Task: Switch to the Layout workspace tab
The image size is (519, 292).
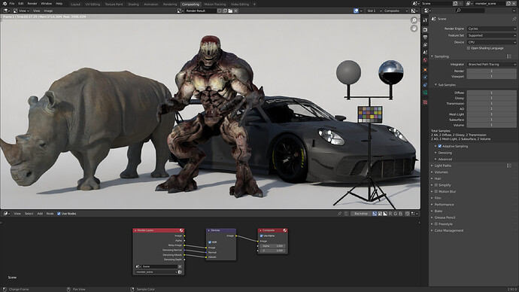Action: pyautogui.click(x=75, y=5)
